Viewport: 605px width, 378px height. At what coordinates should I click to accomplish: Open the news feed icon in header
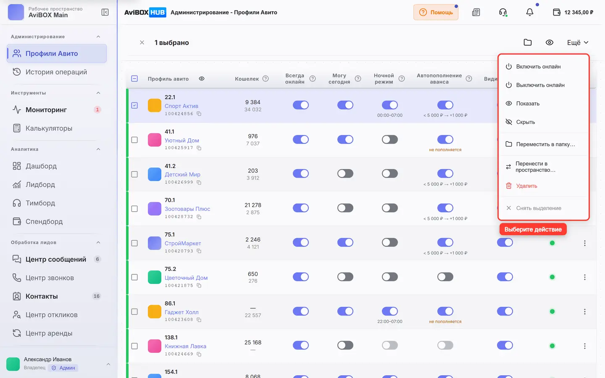click(x=476, y=12)
